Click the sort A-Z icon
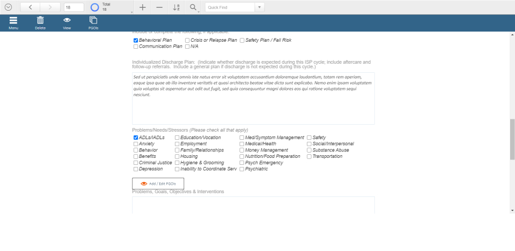This screenshot has width=515, height=251. [176, 7]
